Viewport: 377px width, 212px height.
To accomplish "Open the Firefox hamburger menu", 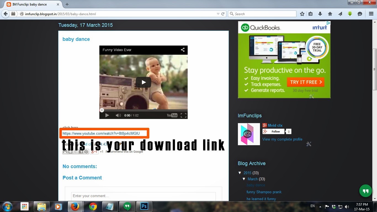I will pos(371,14).
